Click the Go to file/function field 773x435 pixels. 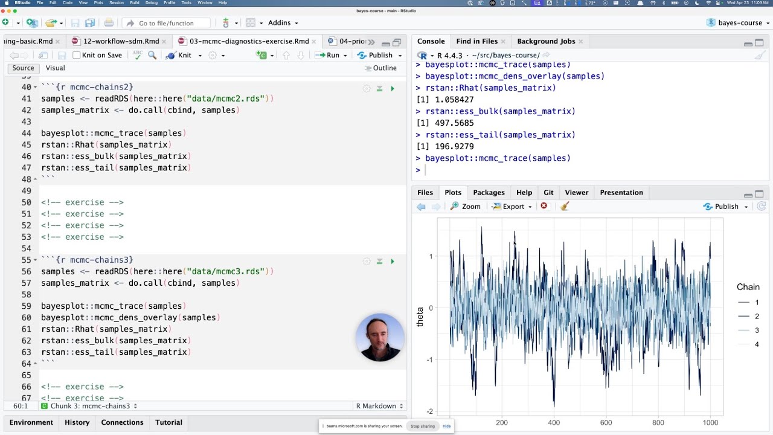[x=166, y=23]
